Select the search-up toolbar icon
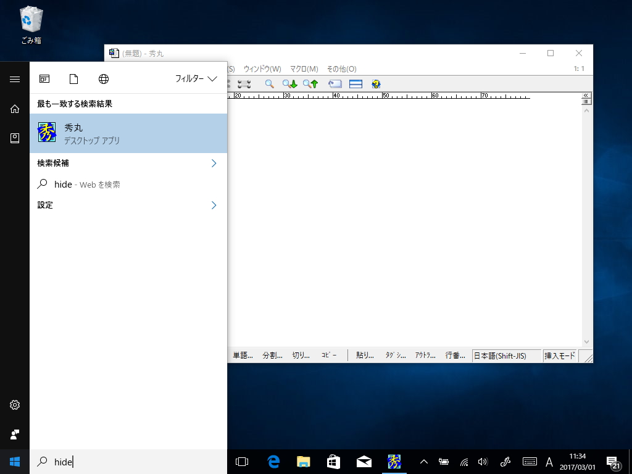The image size is (632, 474). coord(309,84)
